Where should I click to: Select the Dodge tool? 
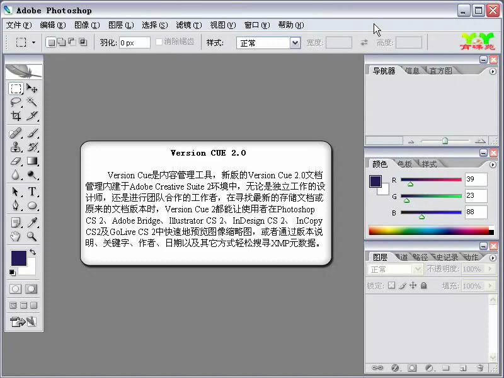coord(32,175)
